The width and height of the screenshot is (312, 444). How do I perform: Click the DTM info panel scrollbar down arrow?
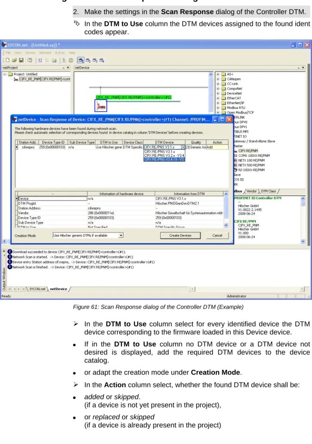pyautogui.click(x=303, y=241)
